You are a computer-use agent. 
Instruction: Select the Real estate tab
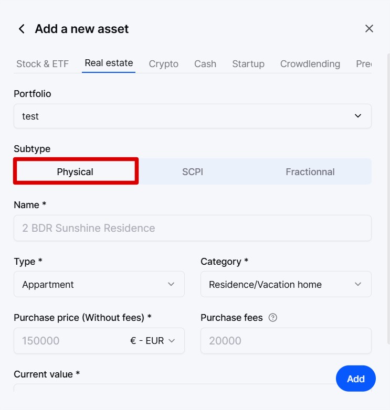coord(109,63)
